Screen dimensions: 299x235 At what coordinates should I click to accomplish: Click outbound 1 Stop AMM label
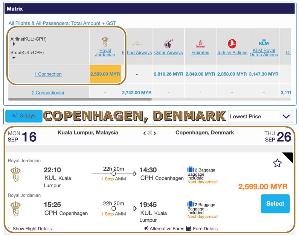pos(113,179)
